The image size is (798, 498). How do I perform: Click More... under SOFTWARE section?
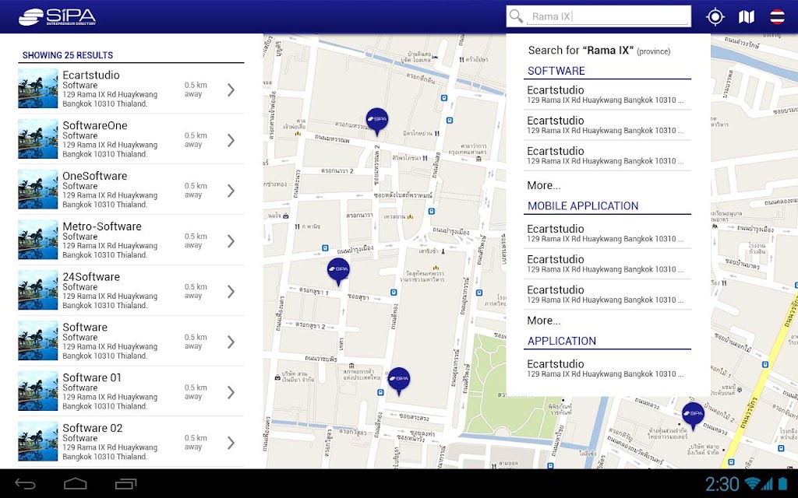[x=543, y=185]
